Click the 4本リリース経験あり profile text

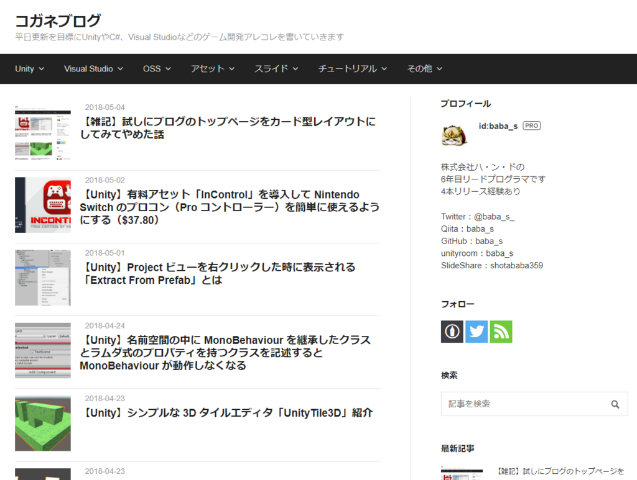pos(481,191)
